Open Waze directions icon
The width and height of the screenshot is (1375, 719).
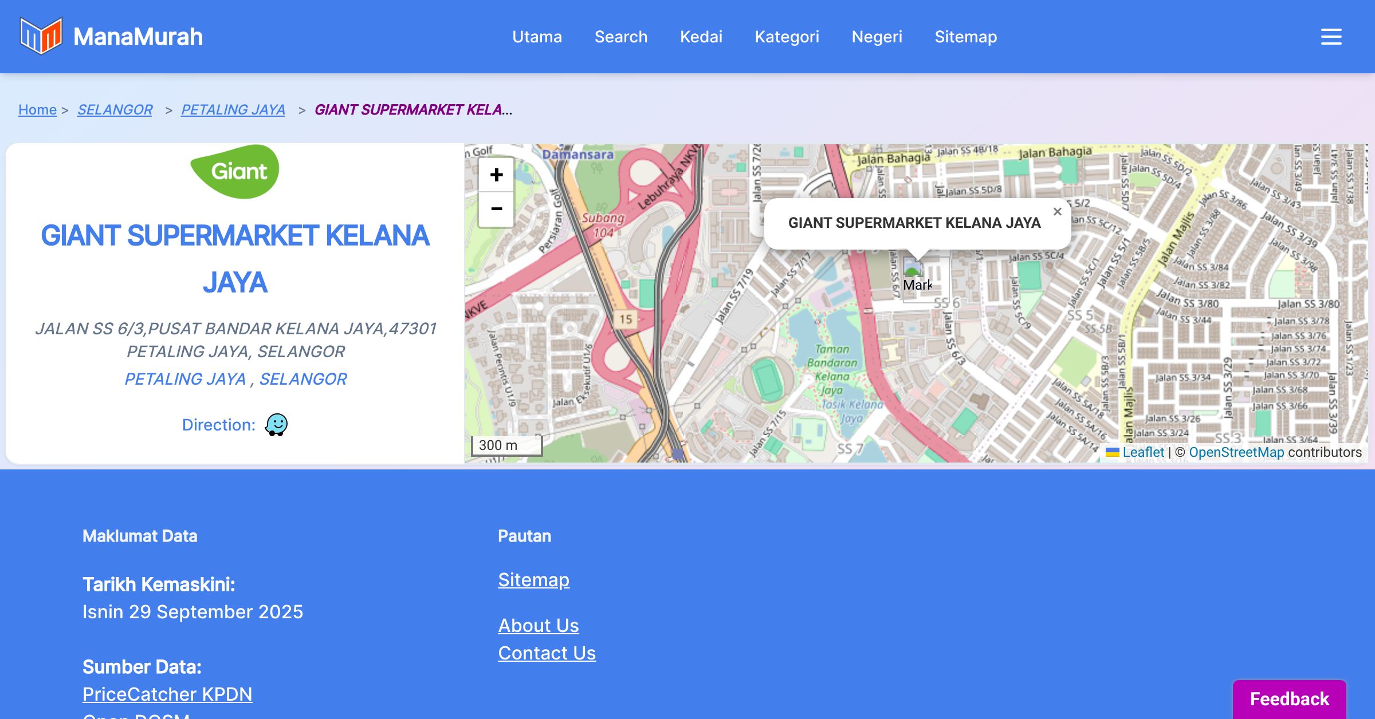click(276, 425)
